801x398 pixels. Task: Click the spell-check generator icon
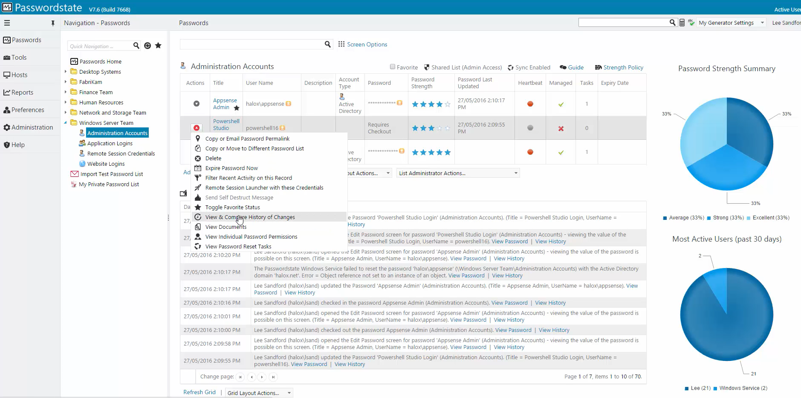[691, 23]
